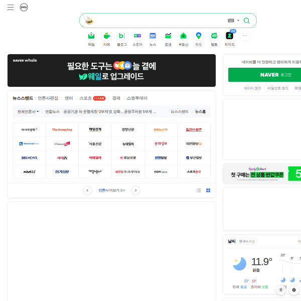
Task: Open the Real Estate (부동산) shortcut
Action: (x=183, y=39)
